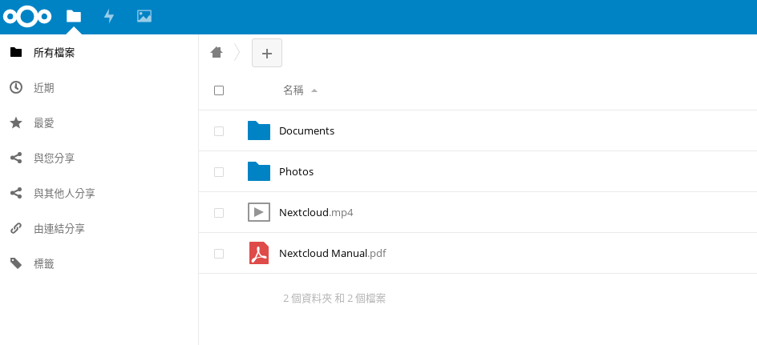Screen dimensions: 757x345
Task: Click the Nextcloud.mp4 video icon
Action: coord(259,212)
